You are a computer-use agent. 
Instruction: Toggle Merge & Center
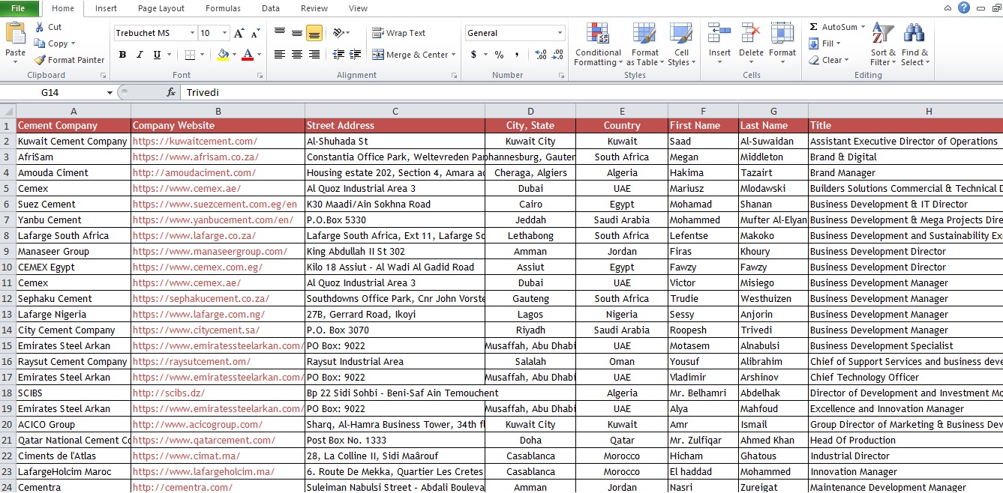point(410,55)
